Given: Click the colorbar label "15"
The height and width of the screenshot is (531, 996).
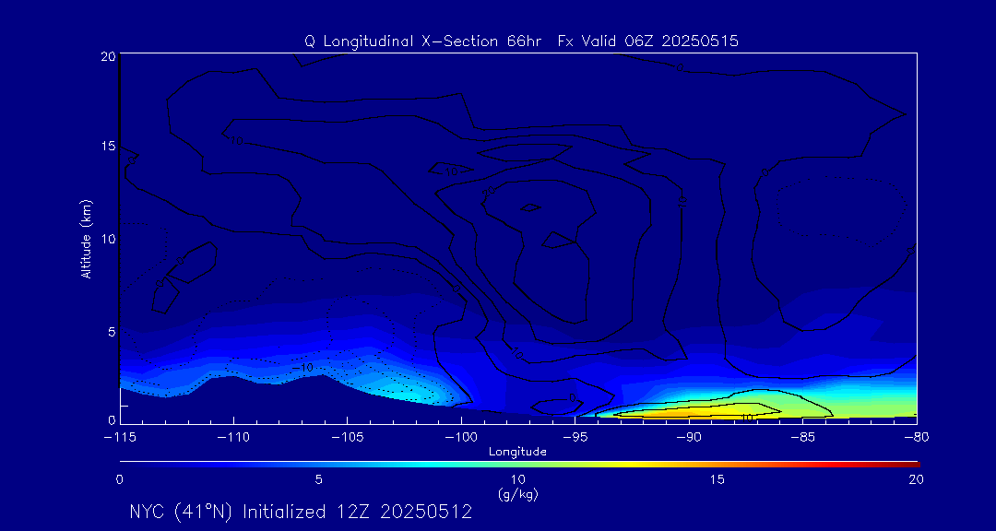Looking at the screenshot, I should pos(717,479).
